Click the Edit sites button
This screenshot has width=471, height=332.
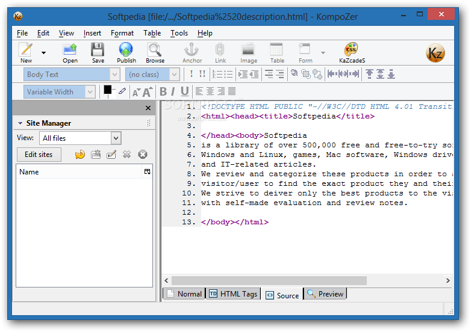coord(39,155)
